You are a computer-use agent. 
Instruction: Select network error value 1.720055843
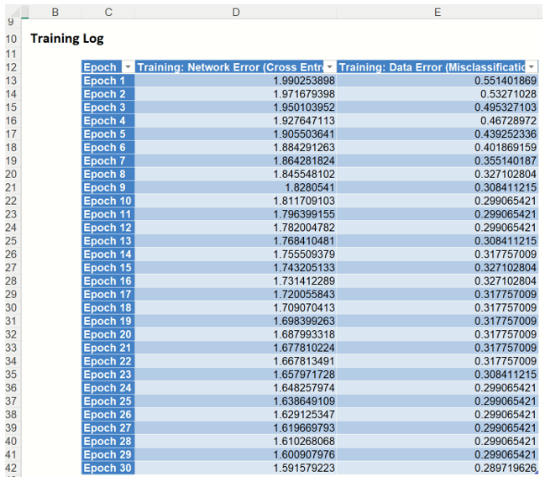[x=236, y=294]
